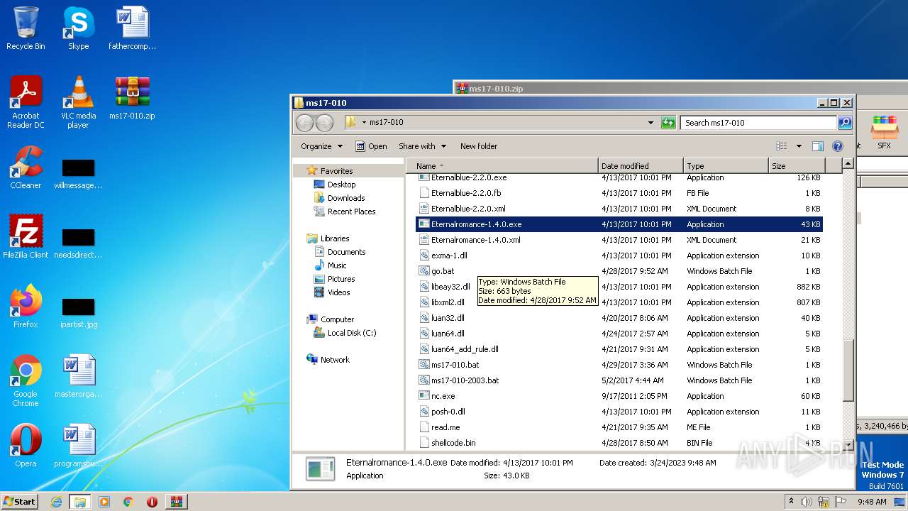Viewport: 908px width, 511px height.
Task: Launch Skype from the desktop
Action: coord(78,28)
